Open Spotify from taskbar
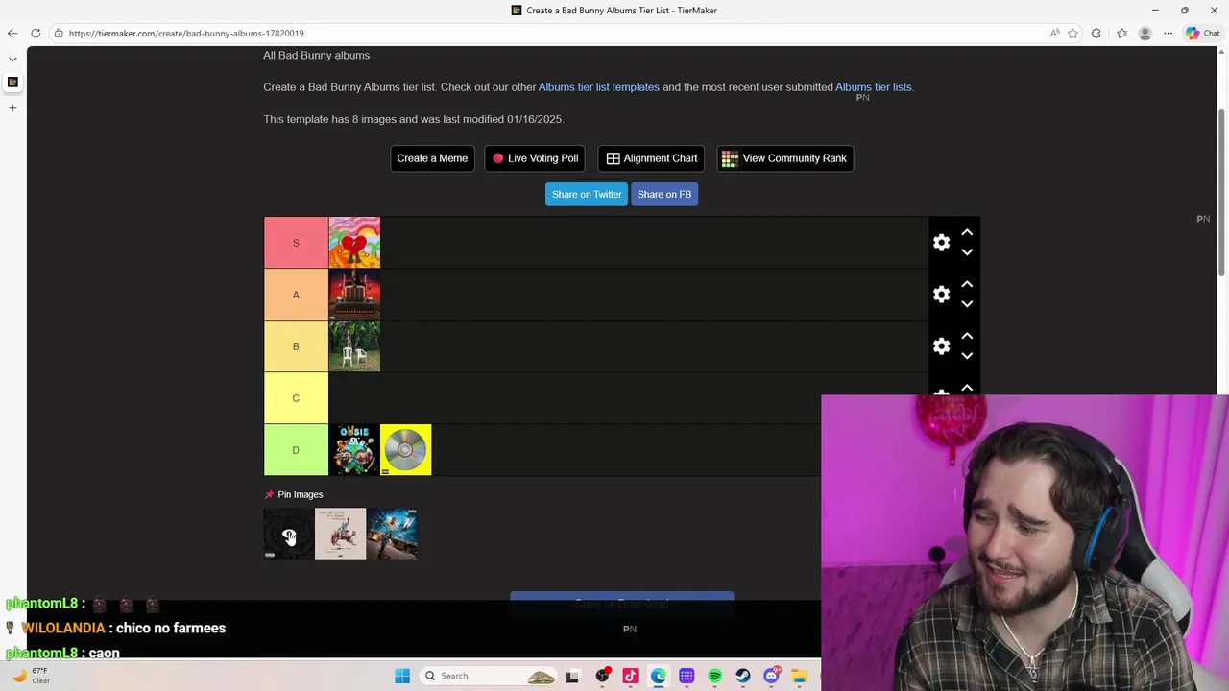 (715, 676)
